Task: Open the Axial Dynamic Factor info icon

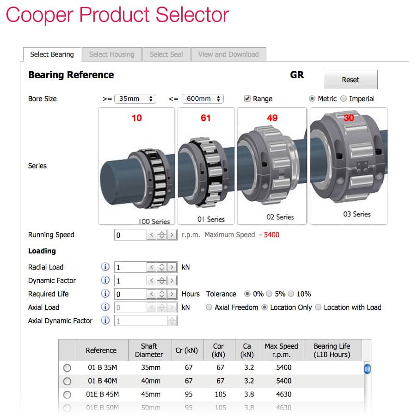Action: tap(105, 320)
